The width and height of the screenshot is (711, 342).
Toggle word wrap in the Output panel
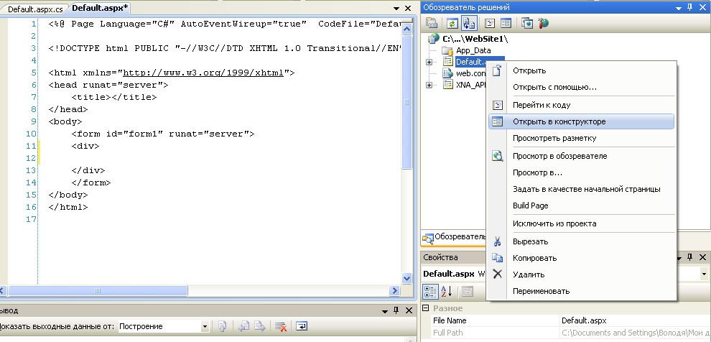click(302, 326)
